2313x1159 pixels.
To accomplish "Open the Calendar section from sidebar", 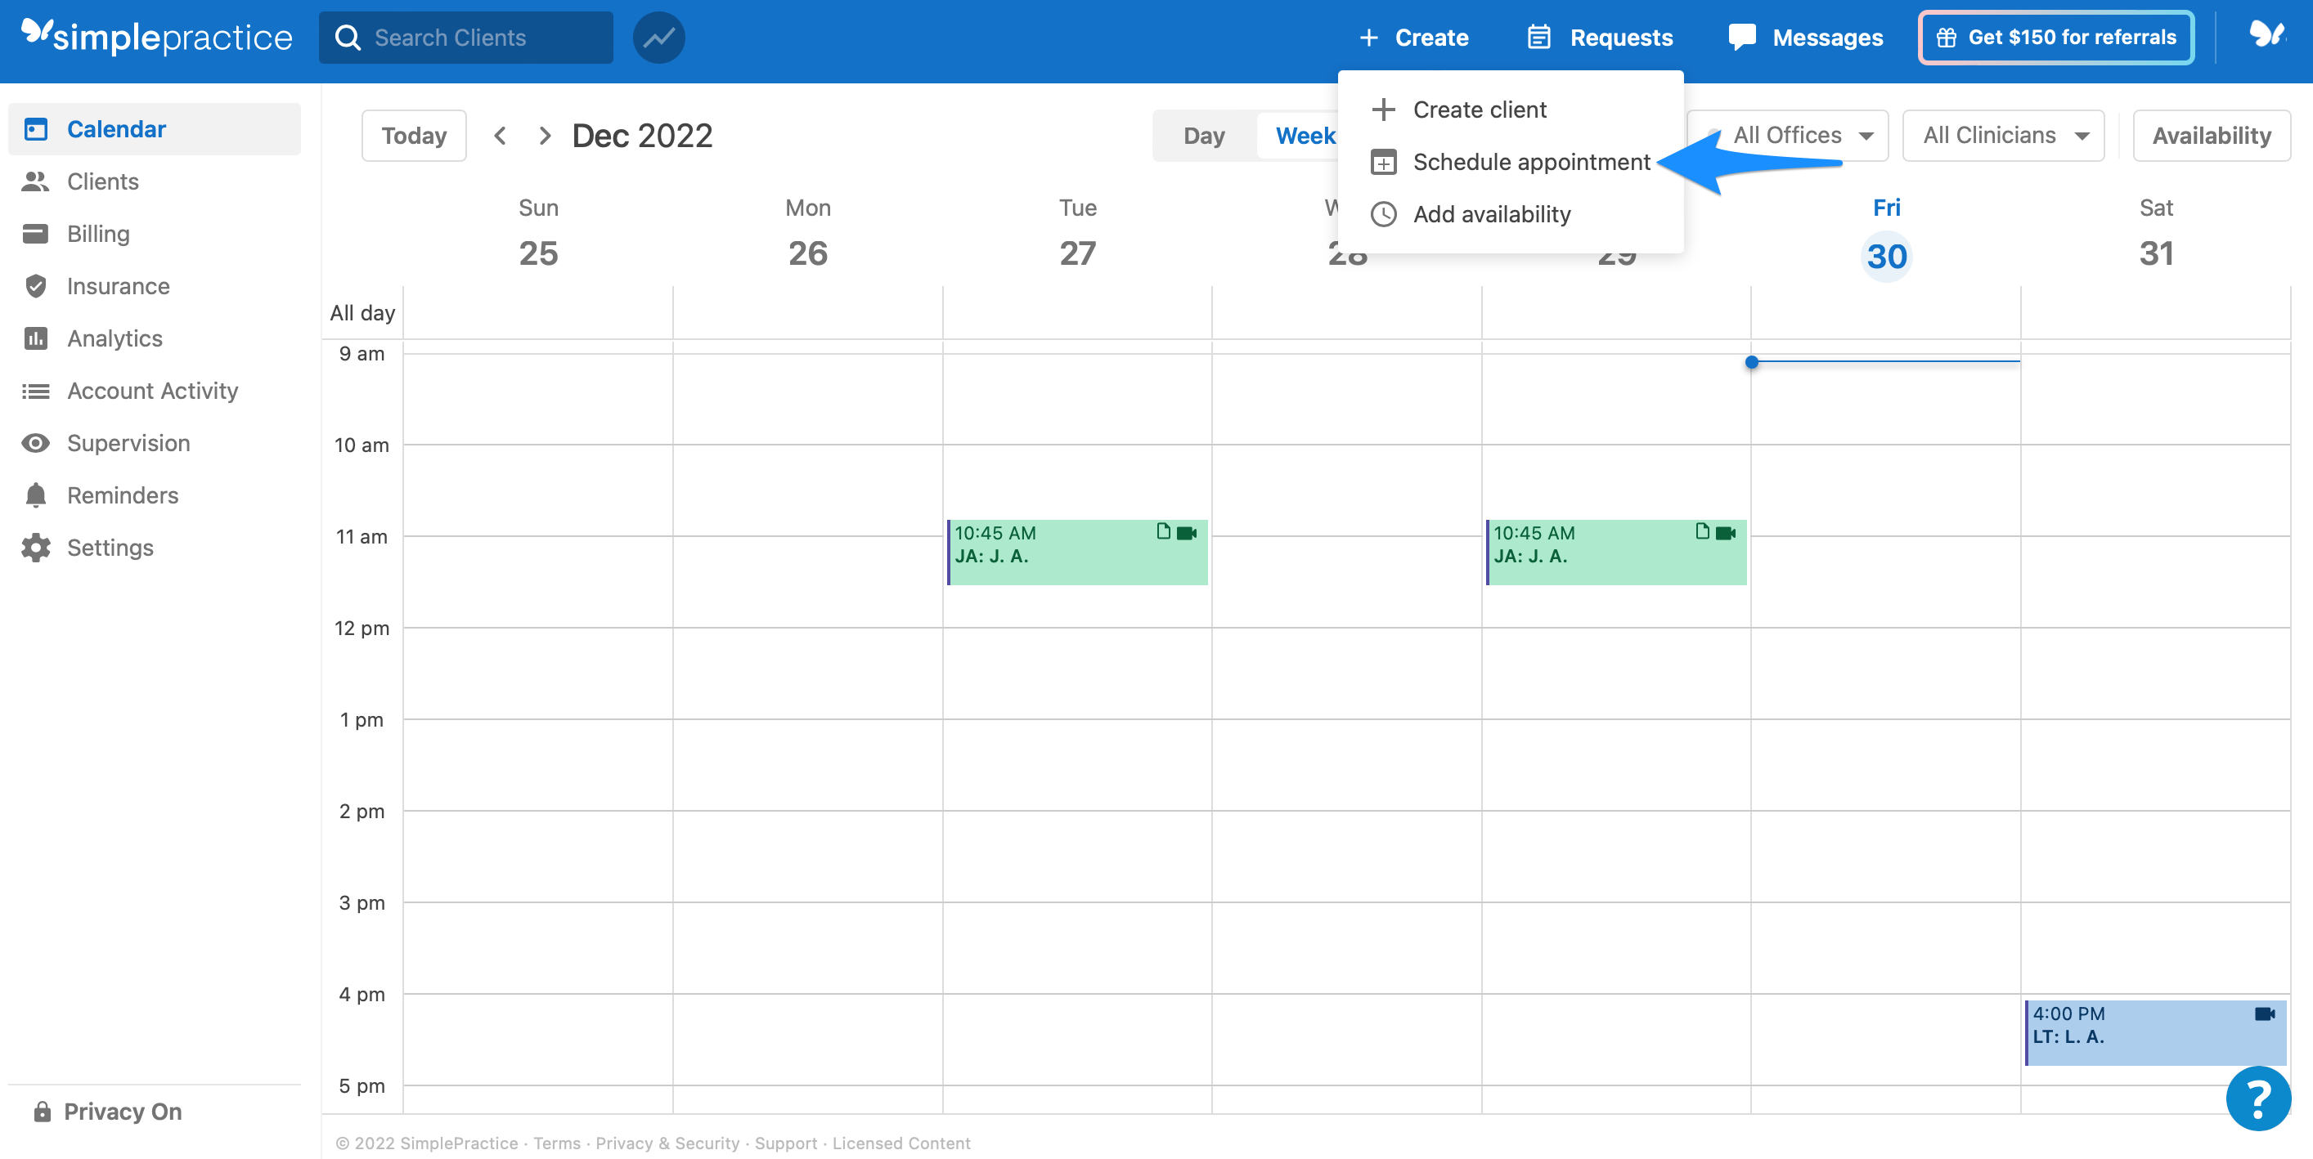I will (x=117, y=128).
